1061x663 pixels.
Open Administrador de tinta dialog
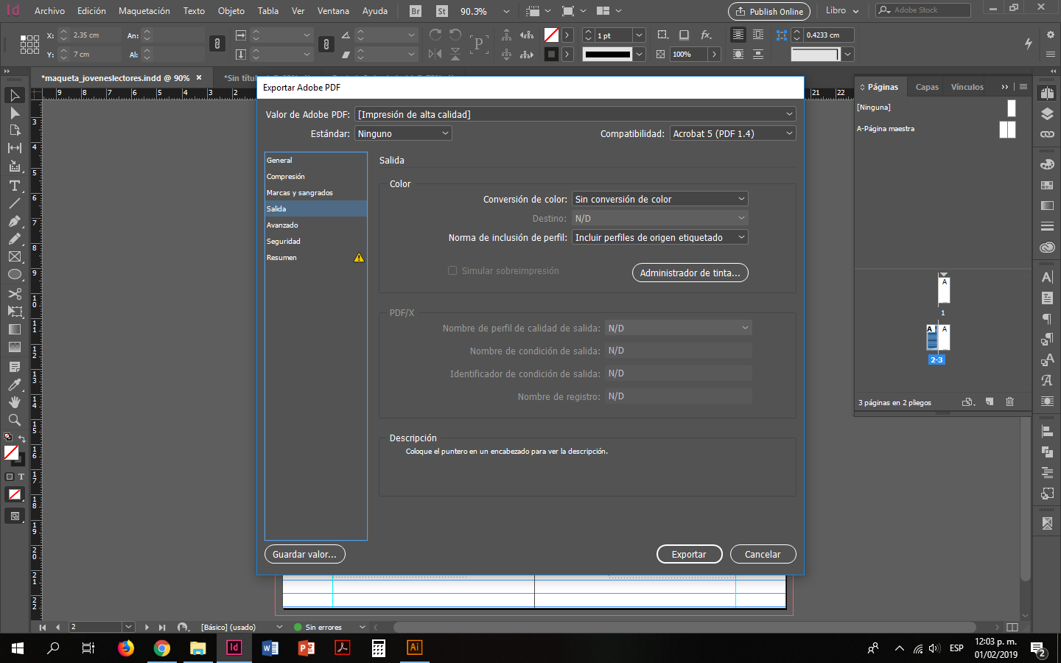pos(690,273)
